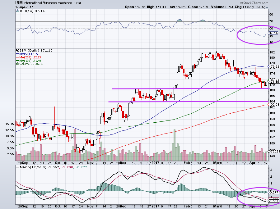Click the green MA(100) legend line swatch
Viewport: 280px width, 209px height.
[x=17, y=61]
